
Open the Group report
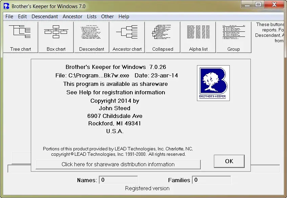[234, 37]
